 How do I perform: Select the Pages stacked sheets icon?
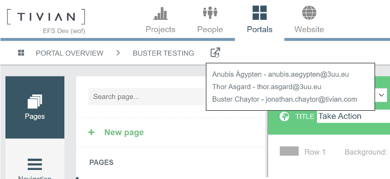(x=35, y=101)
